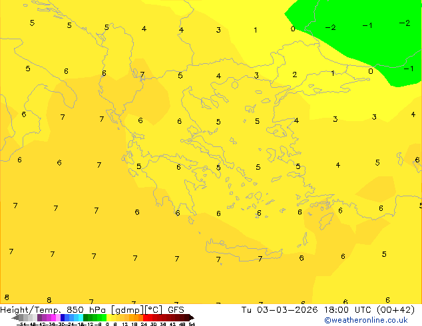Click the "GFS" model label in the title
Viewport: 422px width, 326px height.
click(x=176, y=310)
